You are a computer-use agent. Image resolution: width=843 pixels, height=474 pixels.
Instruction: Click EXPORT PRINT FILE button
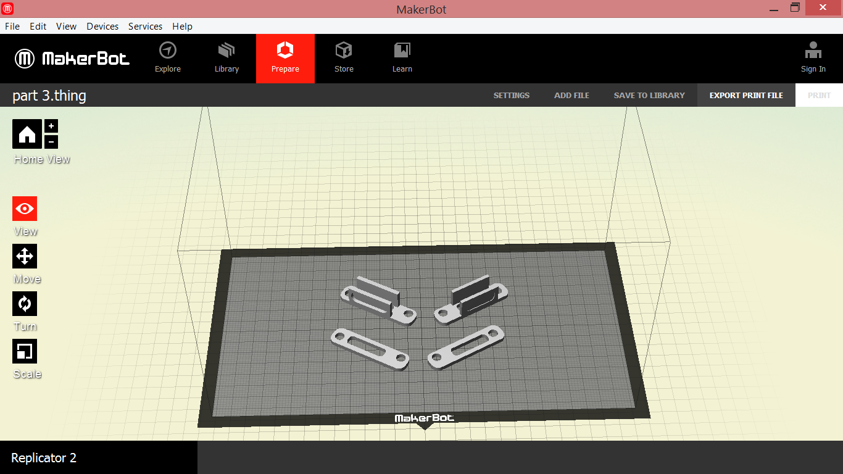point(746,95)
